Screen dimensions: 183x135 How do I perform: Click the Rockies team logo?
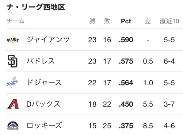tap(13, 126)
